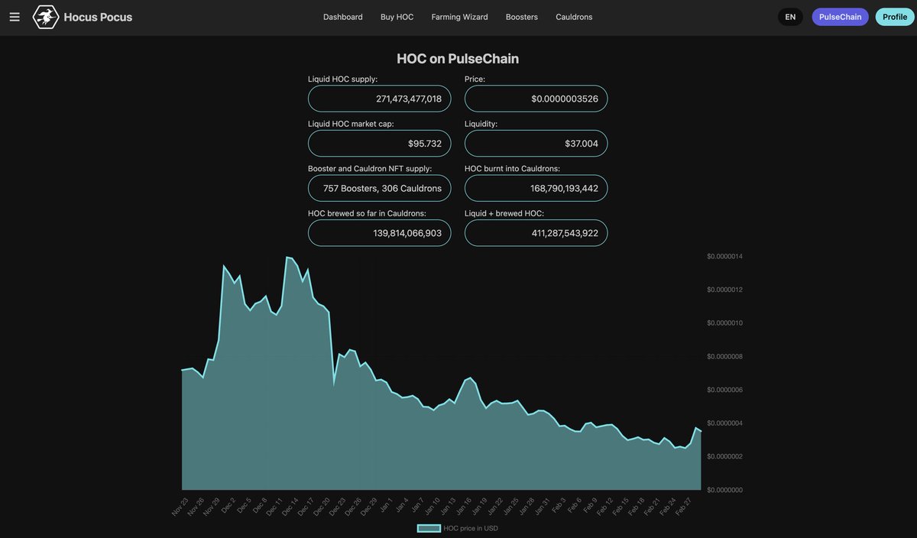This screenshot has height=538, width=917.
Task: Click the Jan 1 x-axis date label
Action: [386, 504]
